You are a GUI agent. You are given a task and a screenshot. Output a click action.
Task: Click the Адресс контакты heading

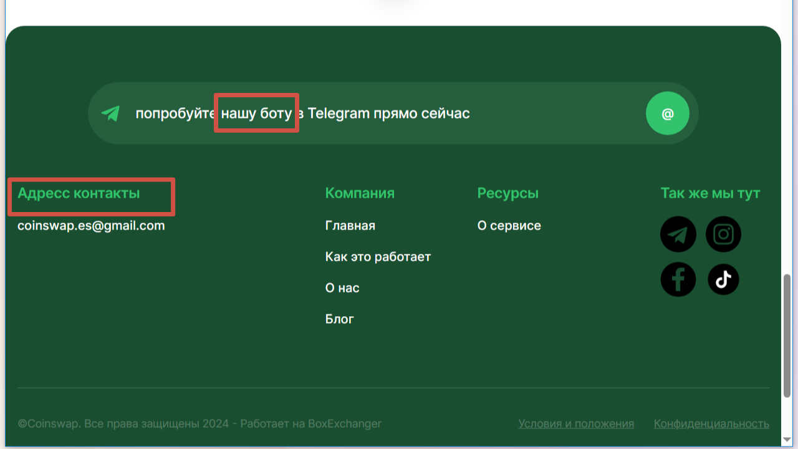click(x=79, y=193)
